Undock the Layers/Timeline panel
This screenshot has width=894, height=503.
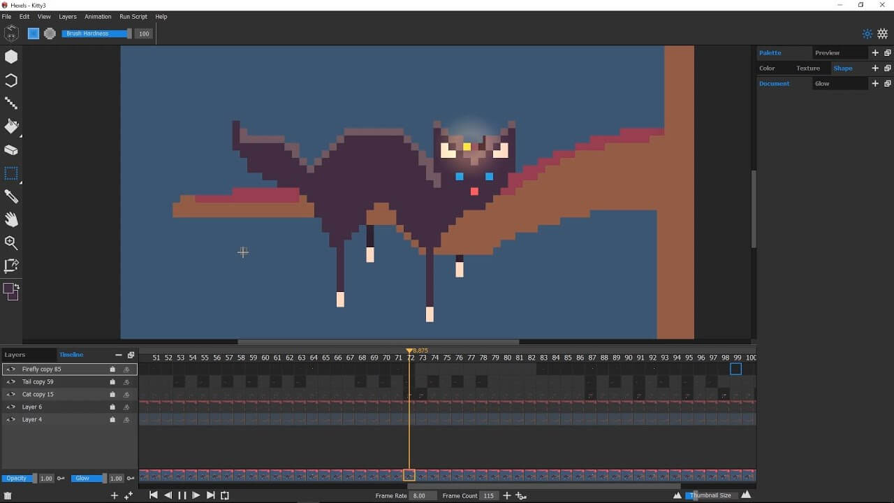131,355
